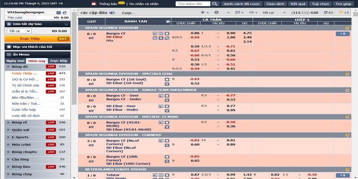The height and width of the screenshot is (179, 358).
Task: Click inside the Tìm kiếm đội search field
Action: click(193, 4)
